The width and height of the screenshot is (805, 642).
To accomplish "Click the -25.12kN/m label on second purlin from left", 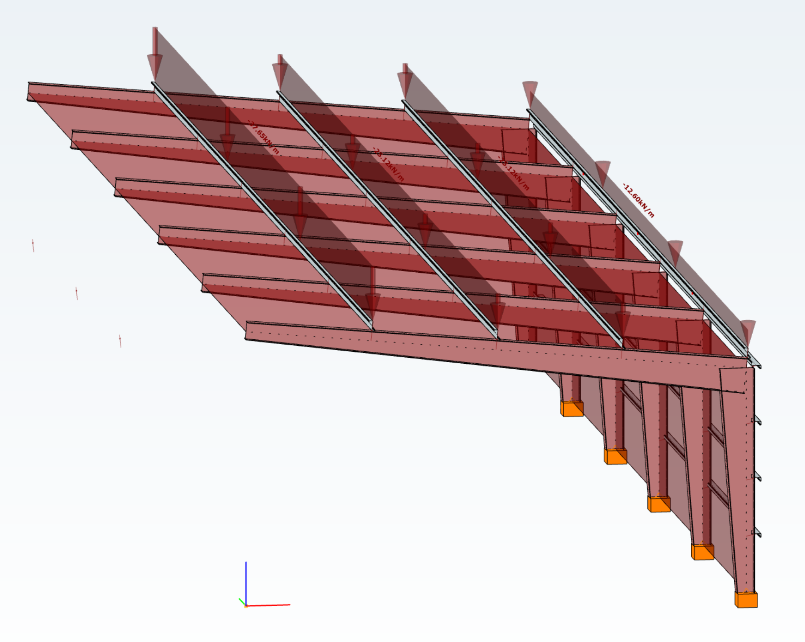I will point(388,164).
